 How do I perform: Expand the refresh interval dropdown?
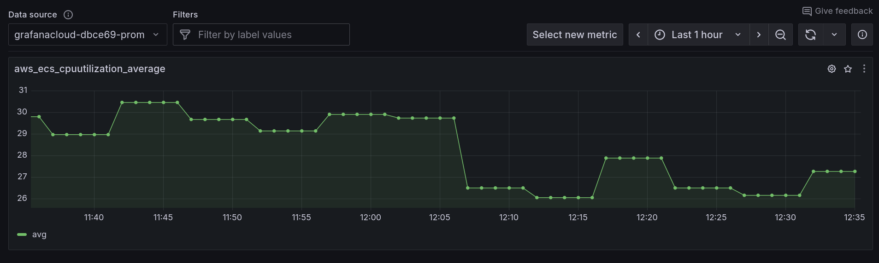[834, 35]
